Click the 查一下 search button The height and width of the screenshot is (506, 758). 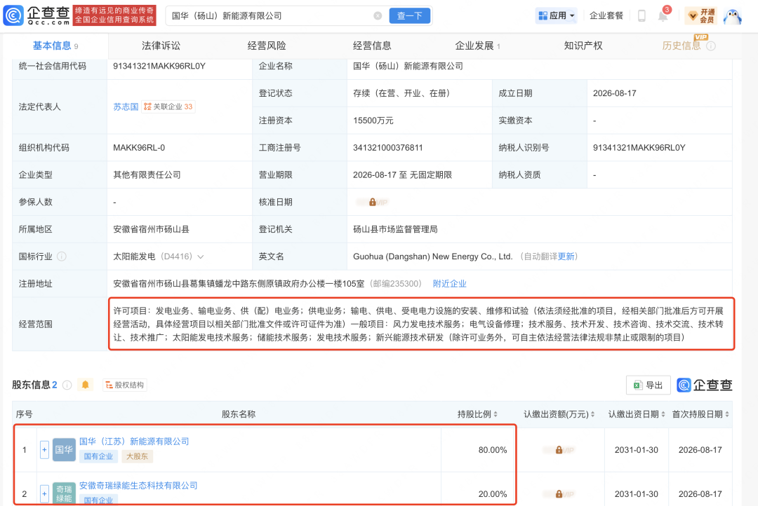pos(409,16)
